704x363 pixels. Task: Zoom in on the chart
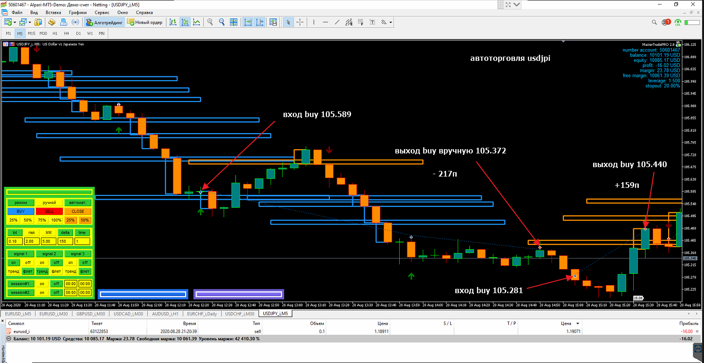click(x=210, y=22)
